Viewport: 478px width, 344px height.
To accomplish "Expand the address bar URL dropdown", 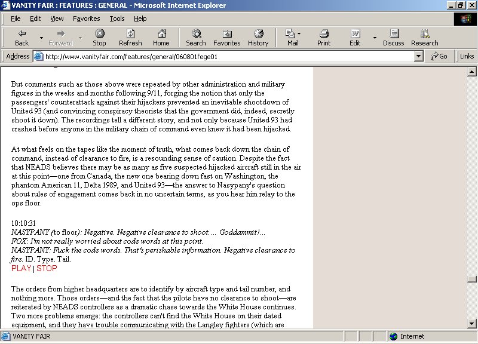I will (x=419, y=56).
